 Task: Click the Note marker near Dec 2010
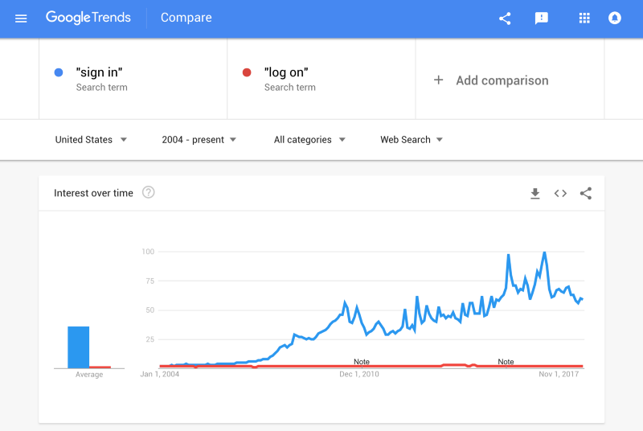[x=362, y=362]
